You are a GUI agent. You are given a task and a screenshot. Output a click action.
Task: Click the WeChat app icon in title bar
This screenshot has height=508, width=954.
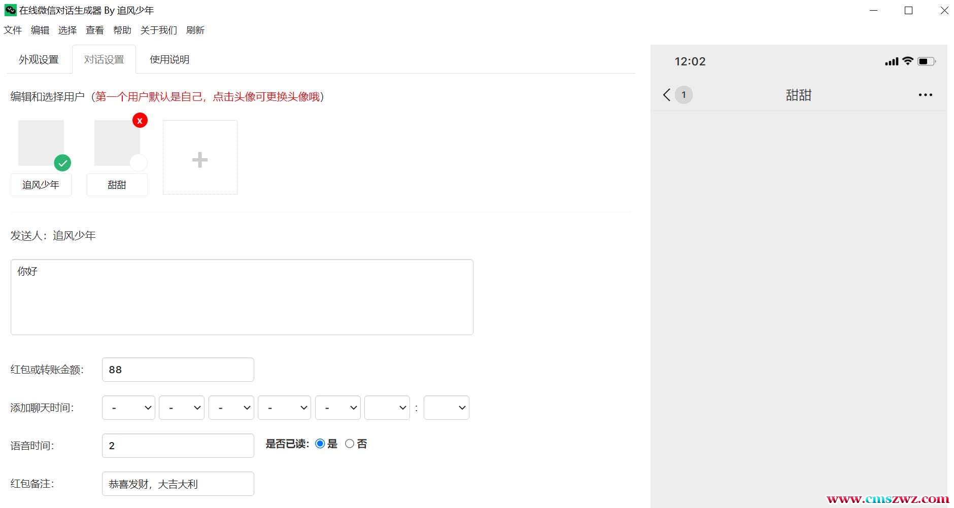click(10, 10)
